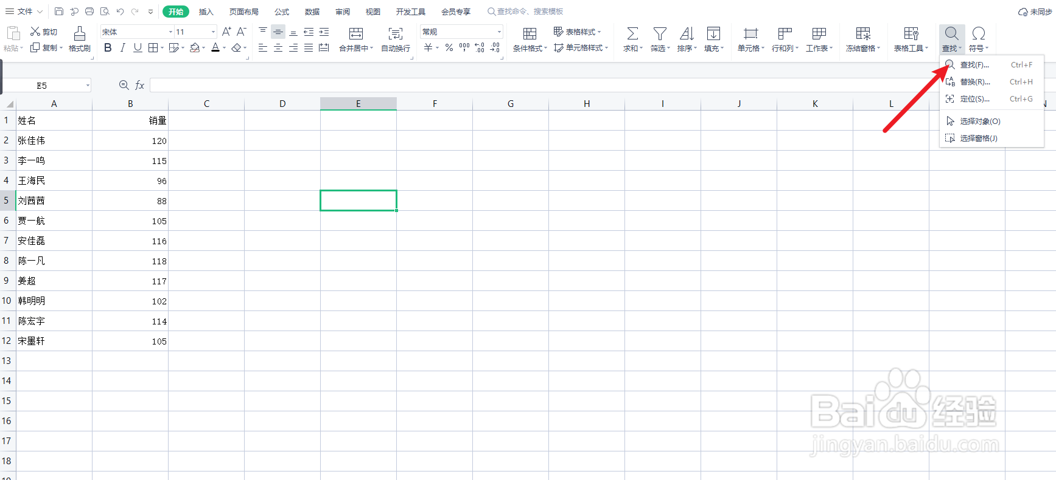
Task: Open the font name 宋体 dropdown
Action: [x=170, y=32]
